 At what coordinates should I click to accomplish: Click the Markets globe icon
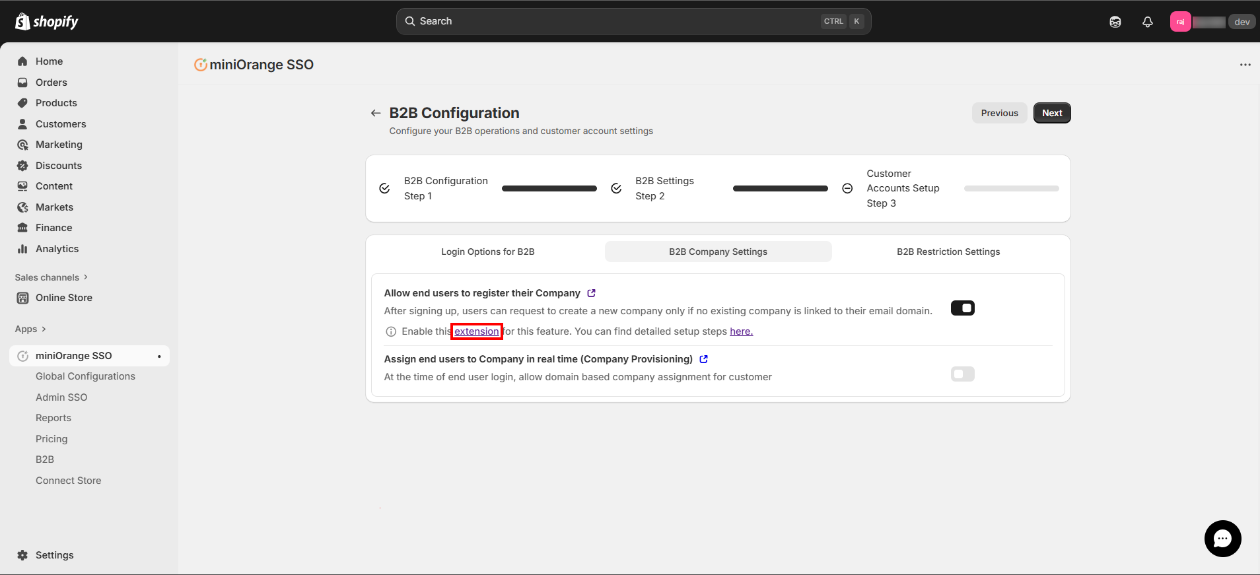tap(22, 207)
